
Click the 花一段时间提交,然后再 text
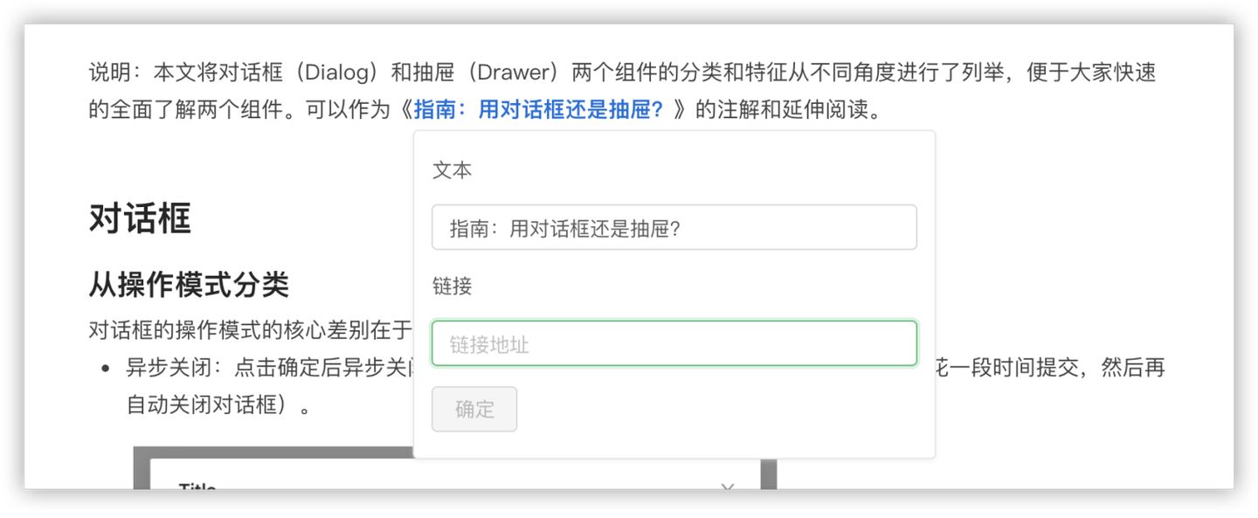point(1050,368)
